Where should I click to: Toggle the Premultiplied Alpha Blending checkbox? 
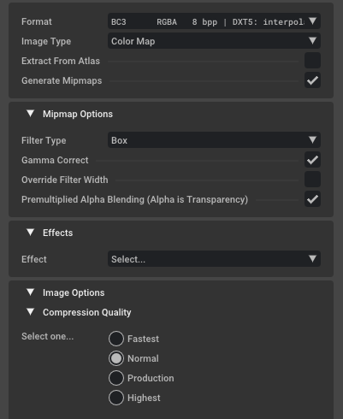click(312, 199)
